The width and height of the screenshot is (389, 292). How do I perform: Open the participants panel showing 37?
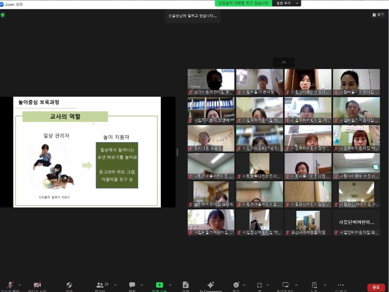click(100, 285)
